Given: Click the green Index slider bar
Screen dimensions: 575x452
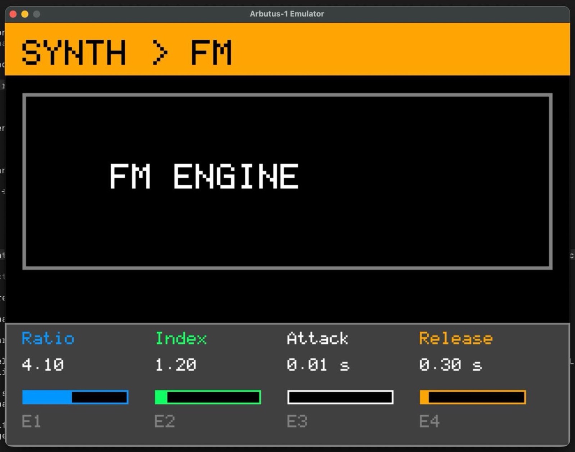Looking at the screenshot, I should point(208,397).
